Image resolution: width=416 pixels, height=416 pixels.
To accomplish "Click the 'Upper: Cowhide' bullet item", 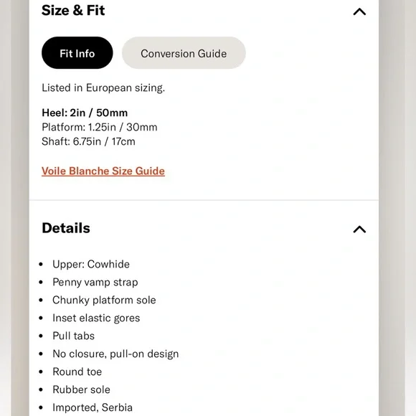I will 91,264.
